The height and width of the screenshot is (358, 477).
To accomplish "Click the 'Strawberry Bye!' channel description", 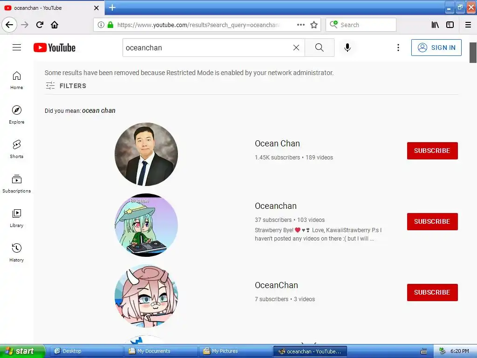I will click(x=318, y=234).
